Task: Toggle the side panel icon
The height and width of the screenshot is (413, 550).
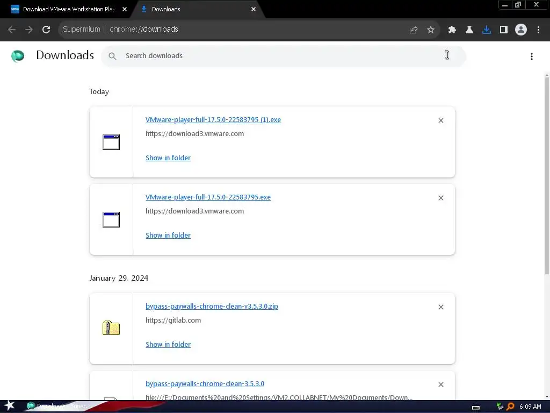Action: point(504,30)
